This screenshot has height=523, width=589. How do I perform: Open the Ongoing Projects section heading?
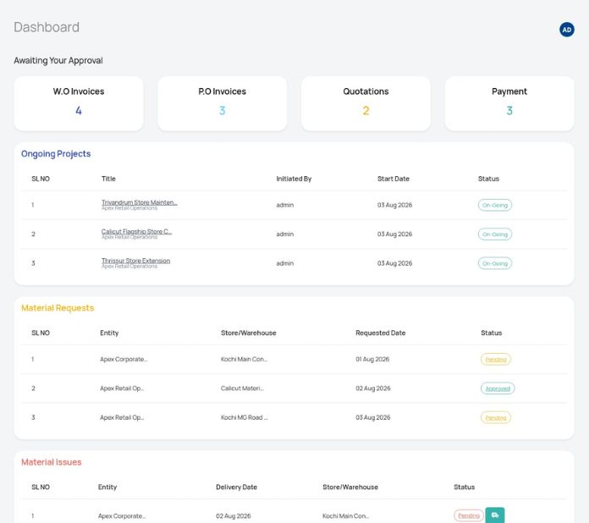click(56, 154)
